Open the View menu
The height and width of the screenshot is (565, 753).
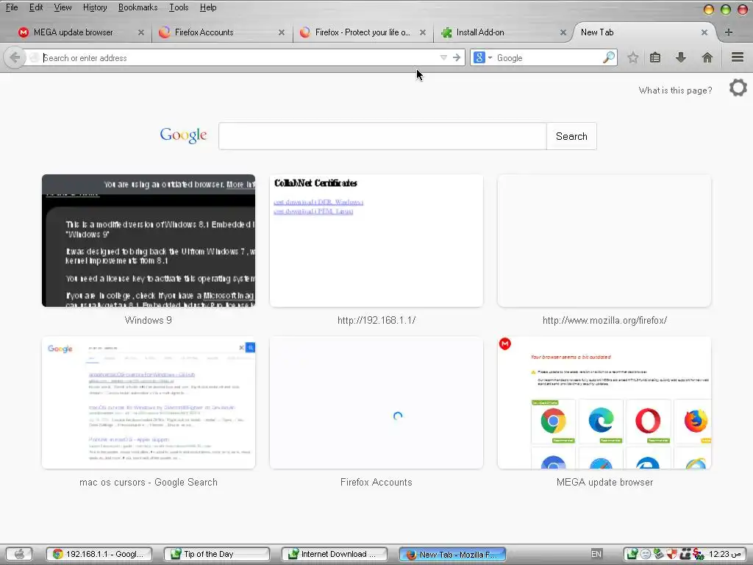pos(63,7)
